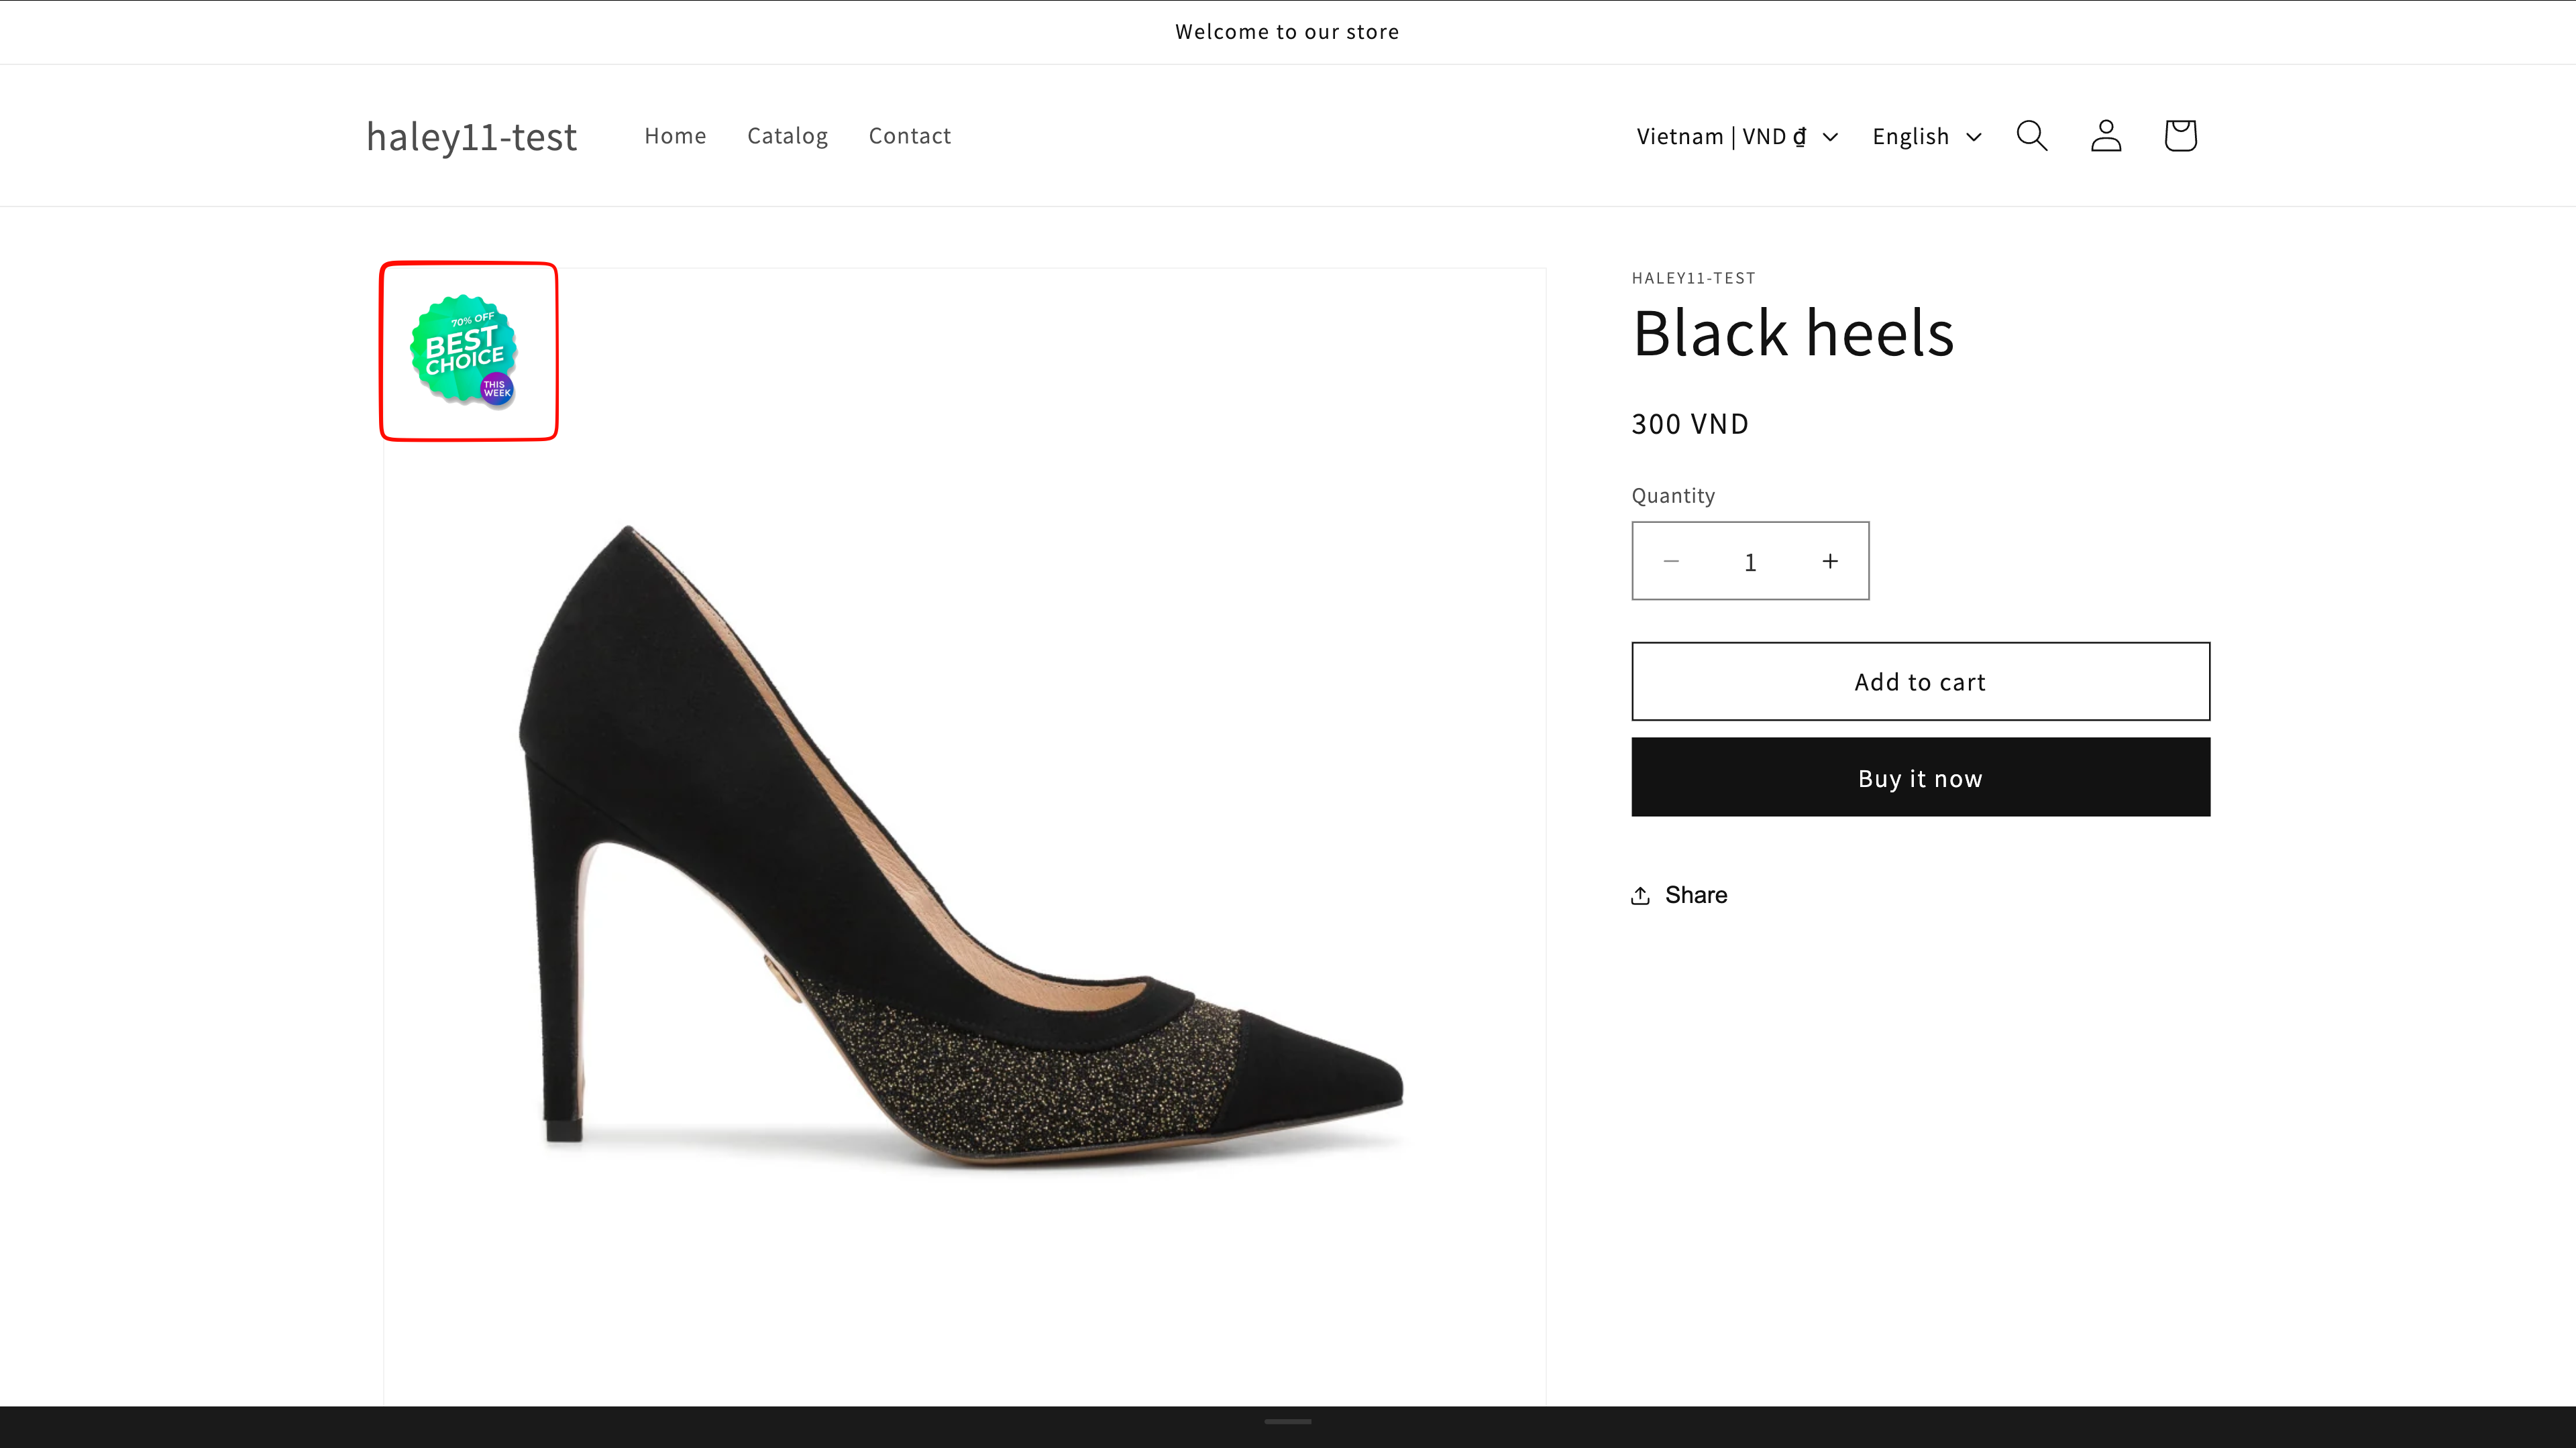Open the search icon in header
This screenshot has width=2576, height=1448.
point(2031,136)
